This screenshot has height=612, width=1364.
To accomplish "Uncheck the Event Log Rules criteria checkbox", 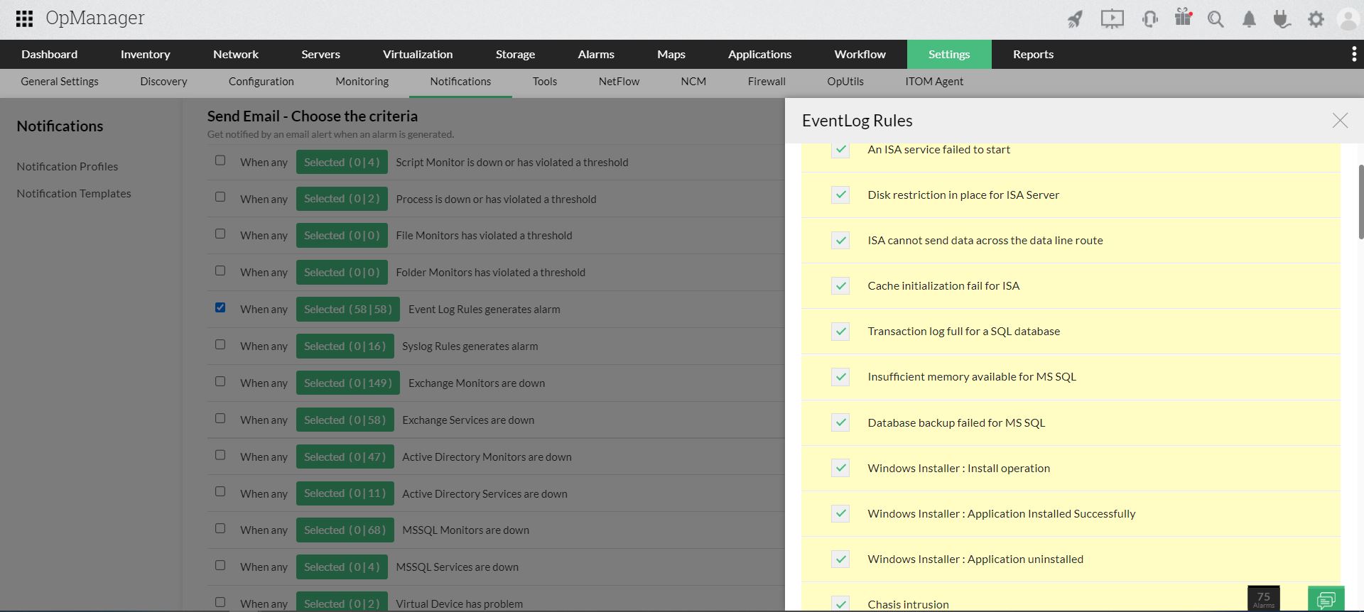I will [x=220, y=307].
